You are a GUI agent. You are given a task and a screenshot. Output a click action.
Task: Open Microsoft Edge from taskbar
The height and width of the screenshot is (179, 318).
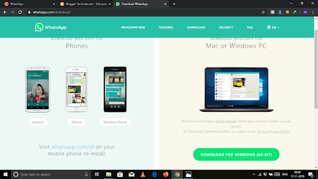coord(155,175)
